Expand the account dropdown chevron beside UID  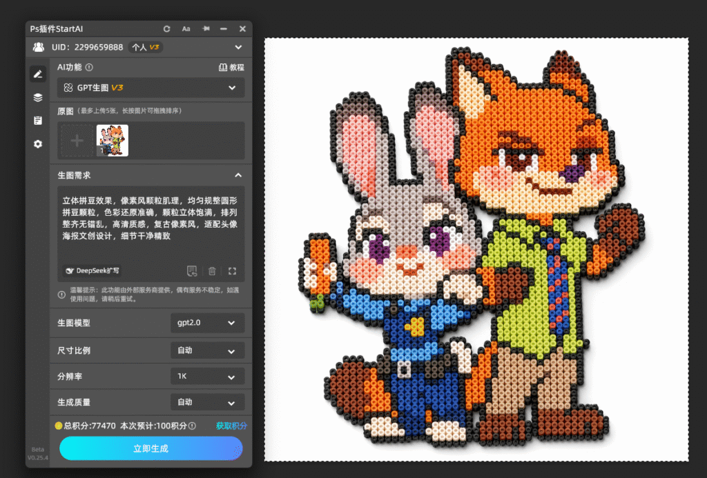click(x=238, y=47)
